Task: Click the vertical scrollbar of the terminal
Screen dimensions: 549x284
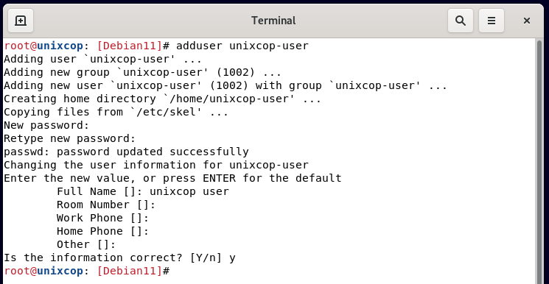Action: (539, 161)
